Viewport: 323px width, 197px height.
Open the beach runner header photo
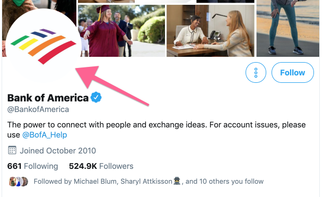pyautogui.click(x=288, y=28)
